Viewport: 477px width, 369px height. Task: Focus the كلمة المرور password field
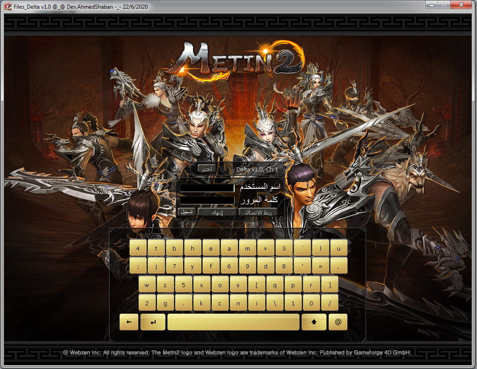(207, 200)
